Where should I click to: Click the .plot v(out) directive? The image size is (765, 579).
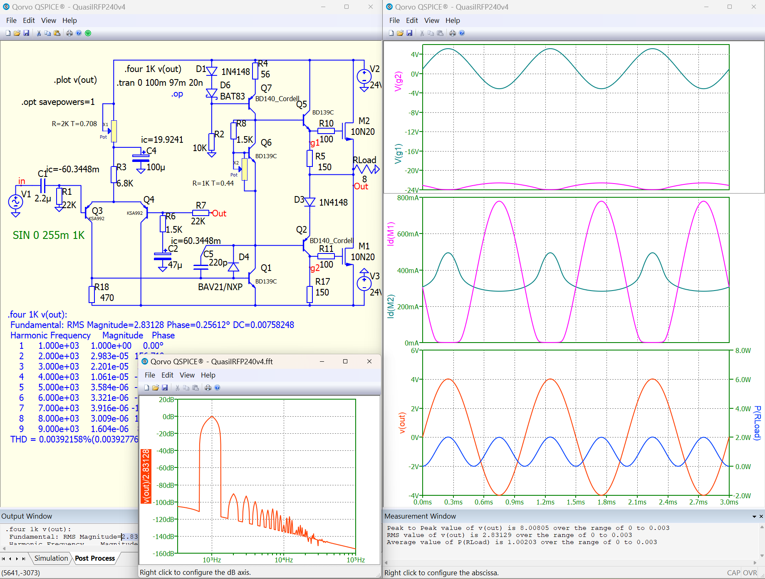click(x=75, y=80)
